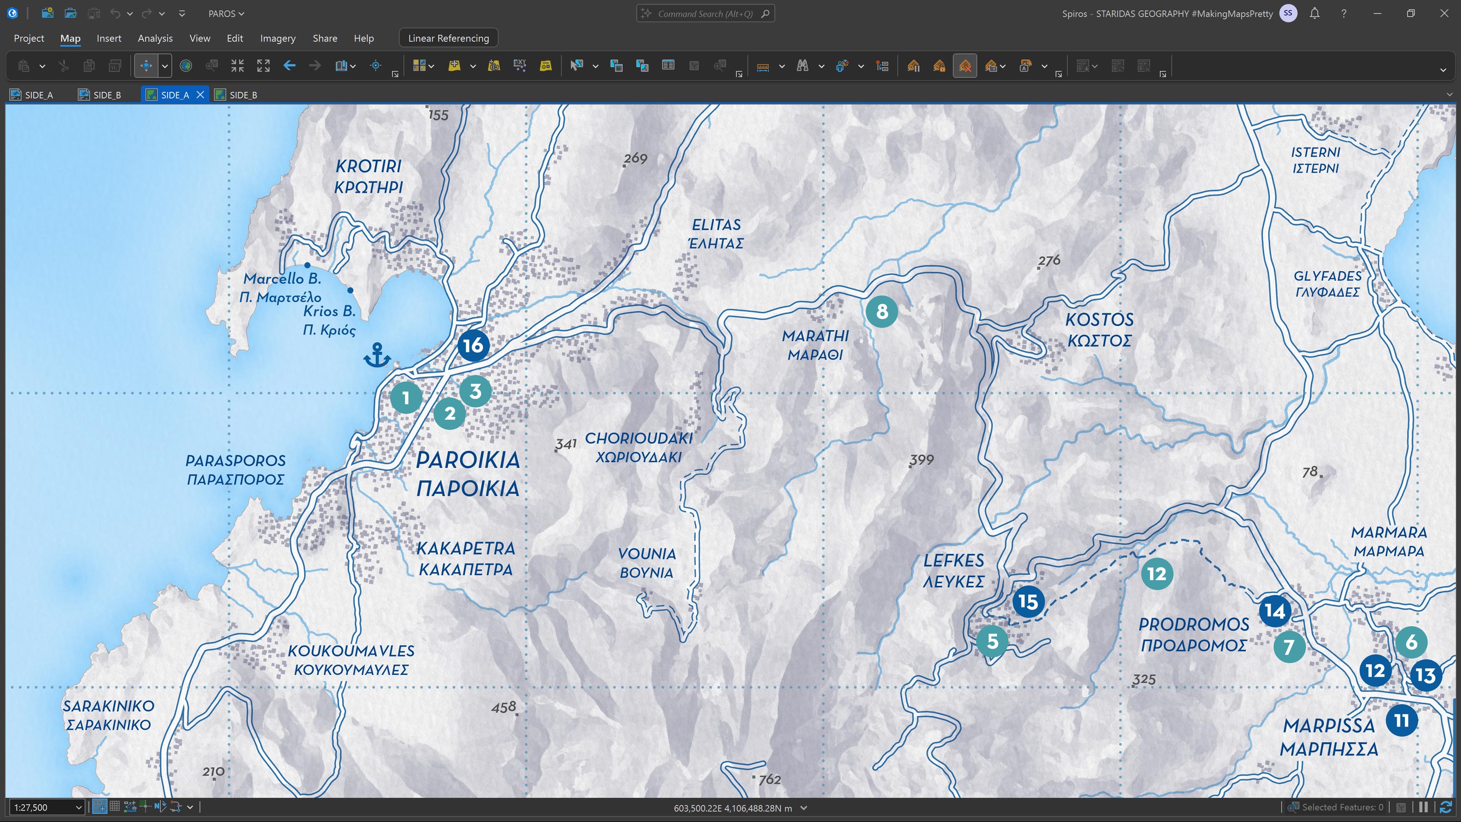Open the Attributes table icon
This screenshot has height=822, width=1461.
[x=668, y=66]
